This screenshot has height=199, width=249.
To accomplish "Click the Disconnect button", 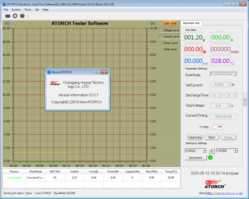I will (x=195, y=158).
